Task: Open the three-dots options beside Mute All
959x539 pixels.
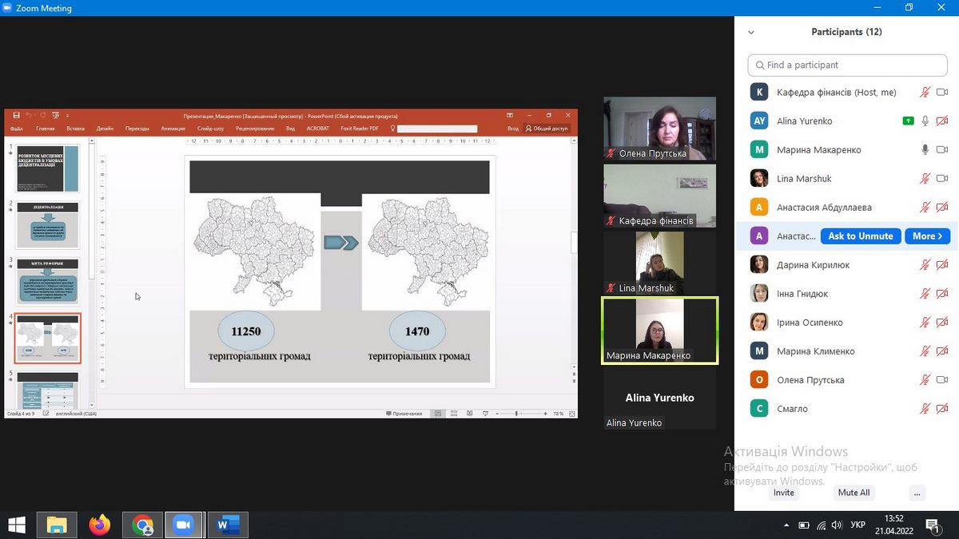Action: click(917, 493)
